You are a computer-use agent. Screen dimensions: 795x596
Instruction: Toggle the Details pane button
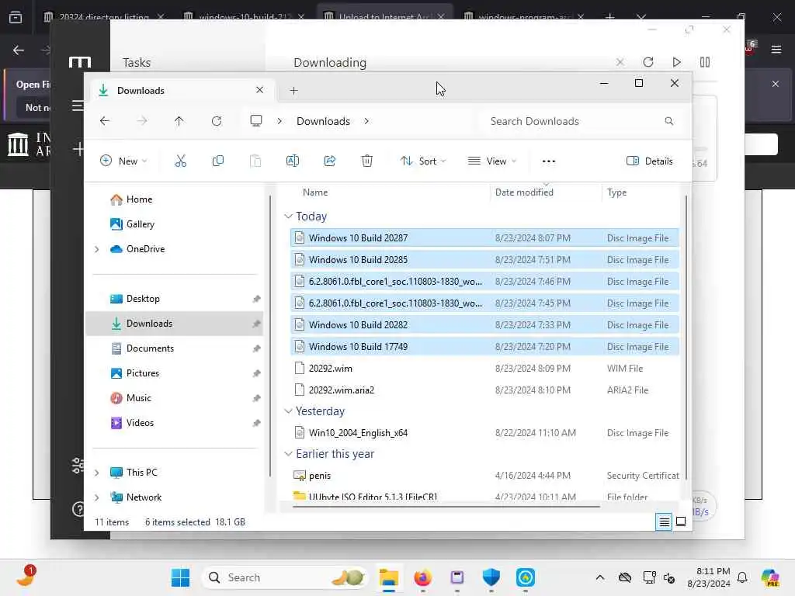[650, 161]
